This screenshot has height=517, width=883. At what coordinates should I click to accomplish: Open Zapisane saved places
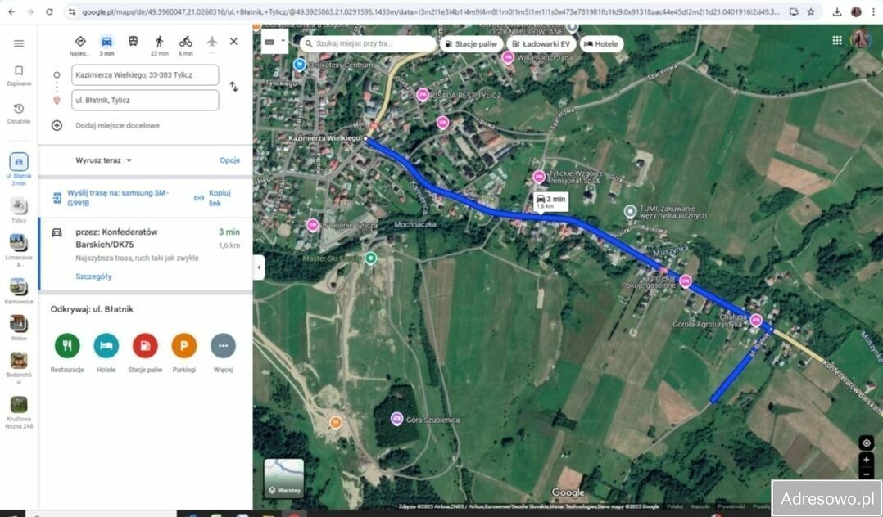[19, 75]
